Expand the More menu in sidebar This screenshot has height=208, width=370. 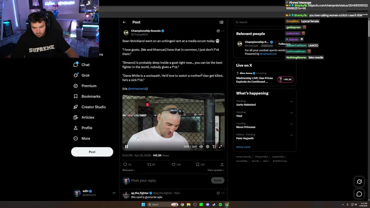82,138
